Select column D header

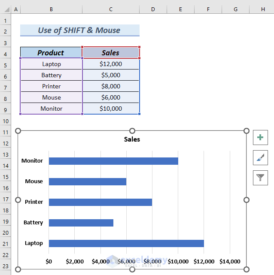153,9
